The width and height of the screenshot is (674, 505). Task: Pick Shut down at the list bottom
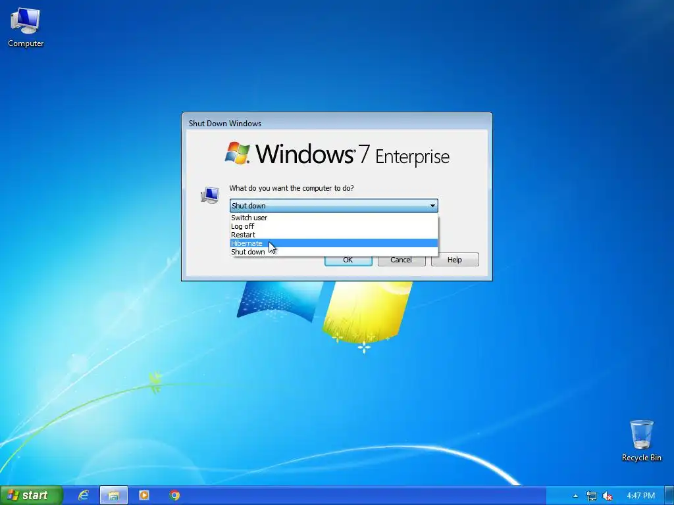point(334,252)
